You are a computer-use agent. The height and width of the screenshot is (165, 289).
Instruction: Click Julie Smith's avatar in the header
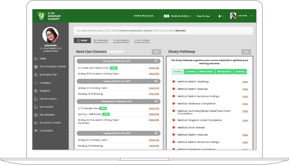click(x=233, y=16)
